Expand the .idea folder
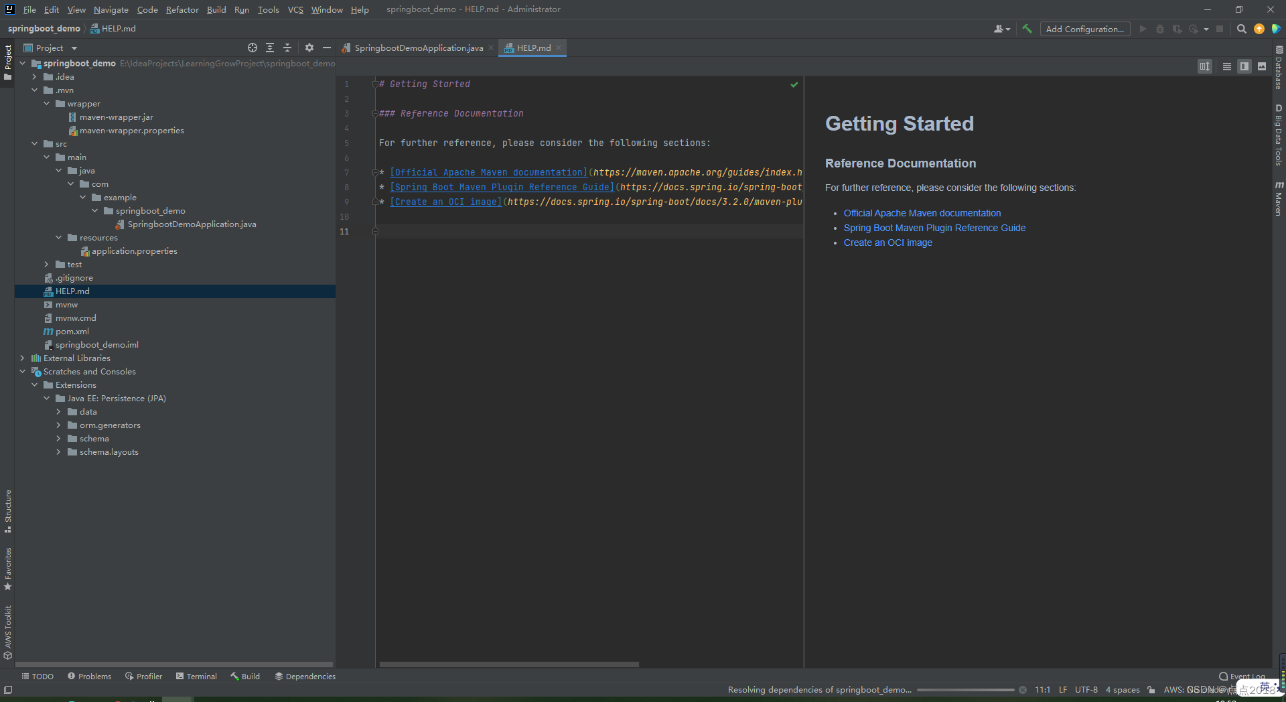Image resolution: width=1286 pixels, height=702 pixels. pos(34,77)
